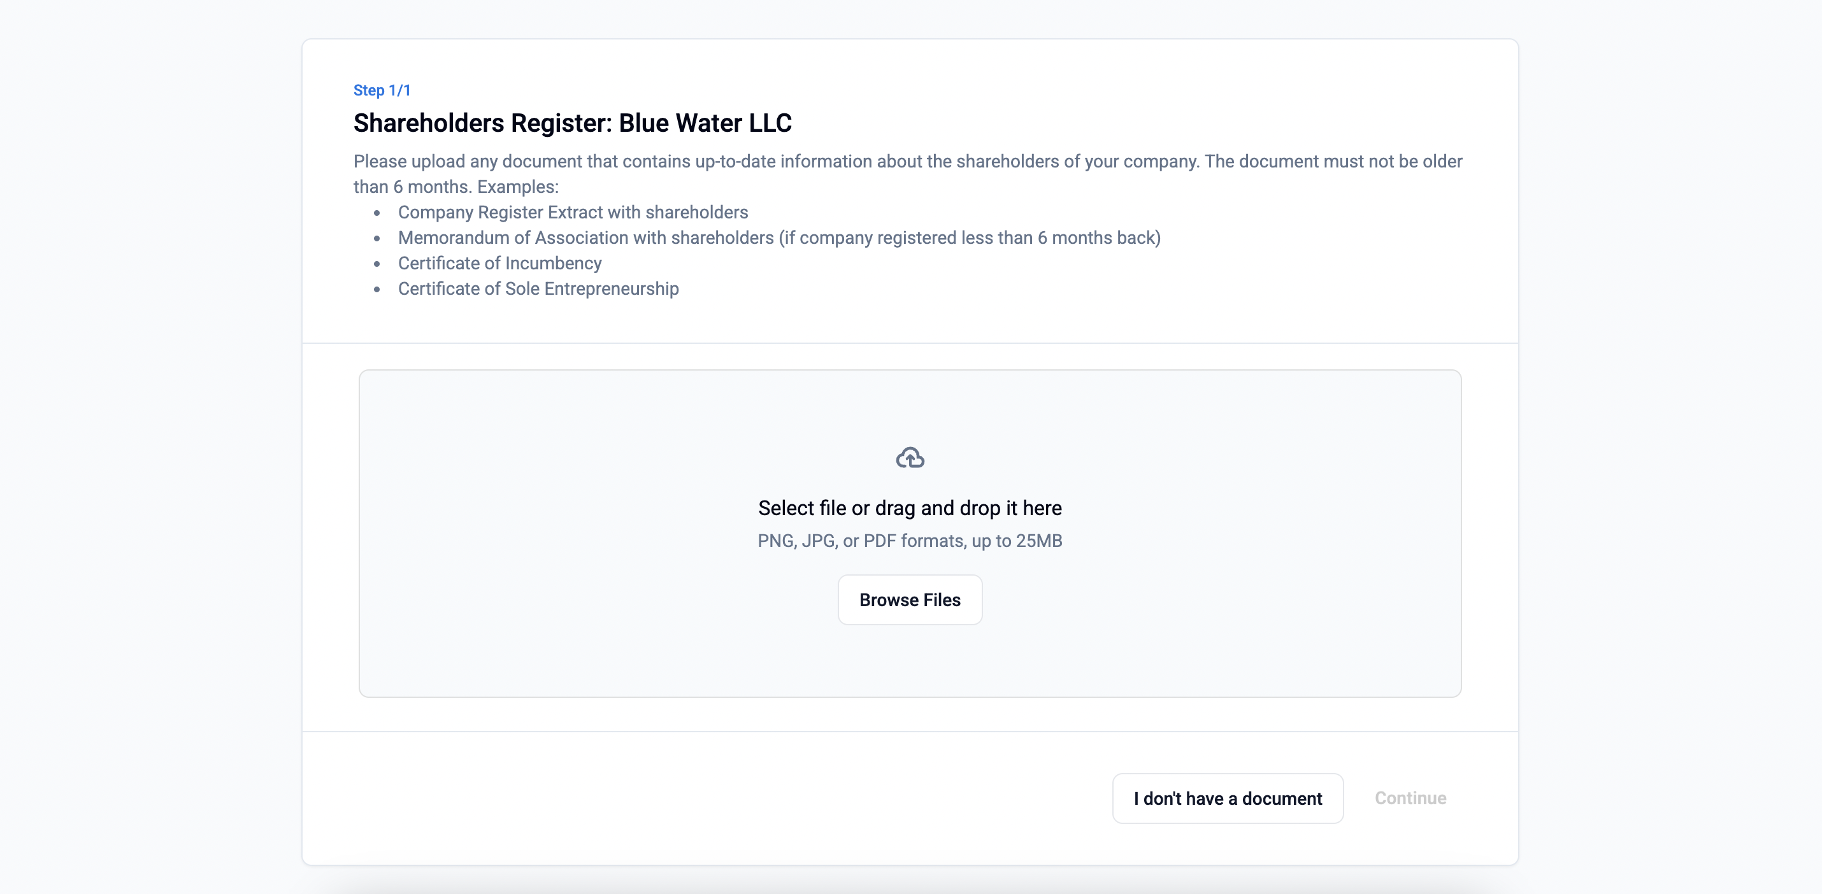The width and height of the screenshot is (1822, 894).
Task: Click the "PNG, JPG, or PDF formats" hint
Action: click(910, 541)
